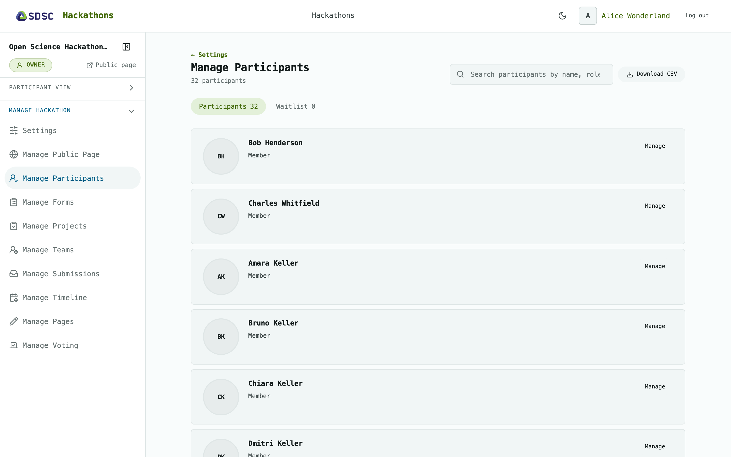Viewport: 731px width, 457px height.
Task: Click the AK avatar for Amara Keller
Action: [221, 276]
